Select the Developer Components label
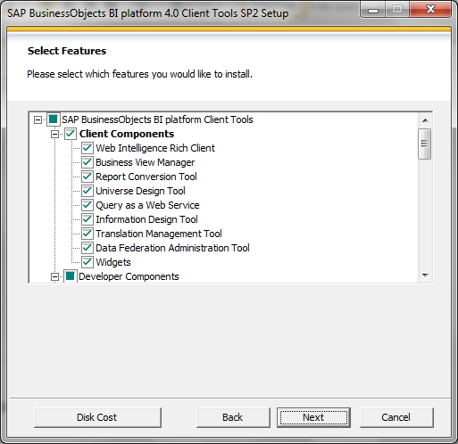This screenshot has width=458, height=444. pyautogui.click(x=129, y=276)
